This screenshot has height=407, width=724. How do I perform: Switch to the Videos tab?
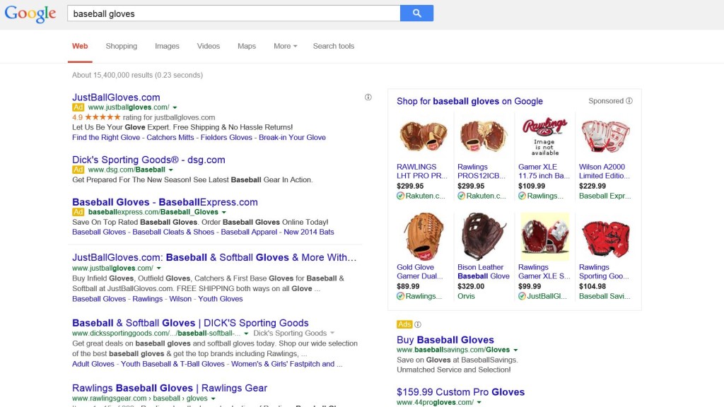click(x=209, y=46)
